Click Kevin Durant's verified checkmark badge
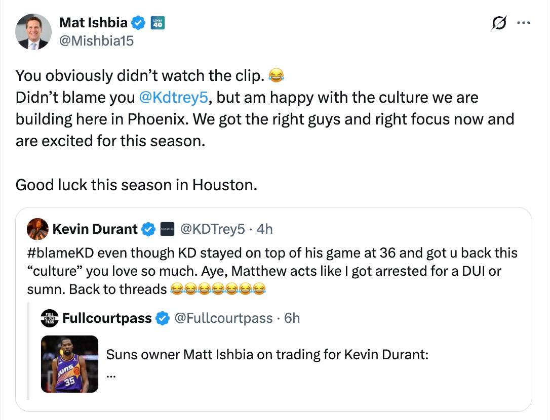This screenshot has height=420, width=550. point(148,229)
